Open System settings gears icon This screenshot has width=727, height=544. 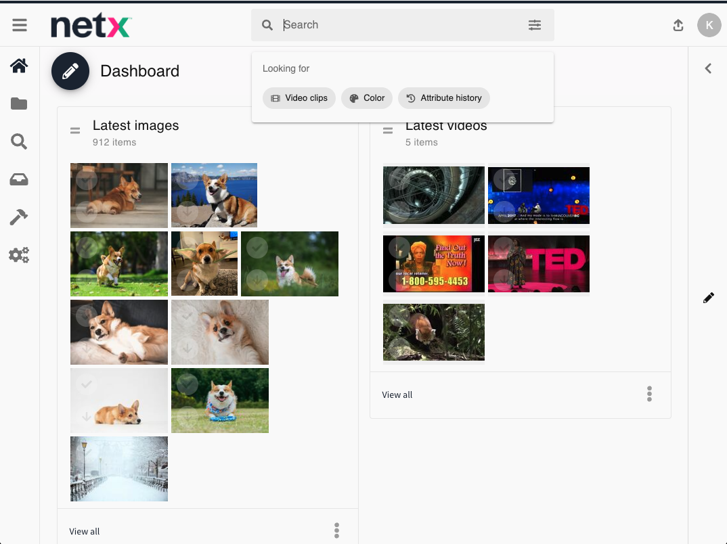click(19, 255)
